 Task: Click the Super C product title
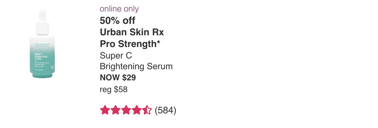coord(116,55)
